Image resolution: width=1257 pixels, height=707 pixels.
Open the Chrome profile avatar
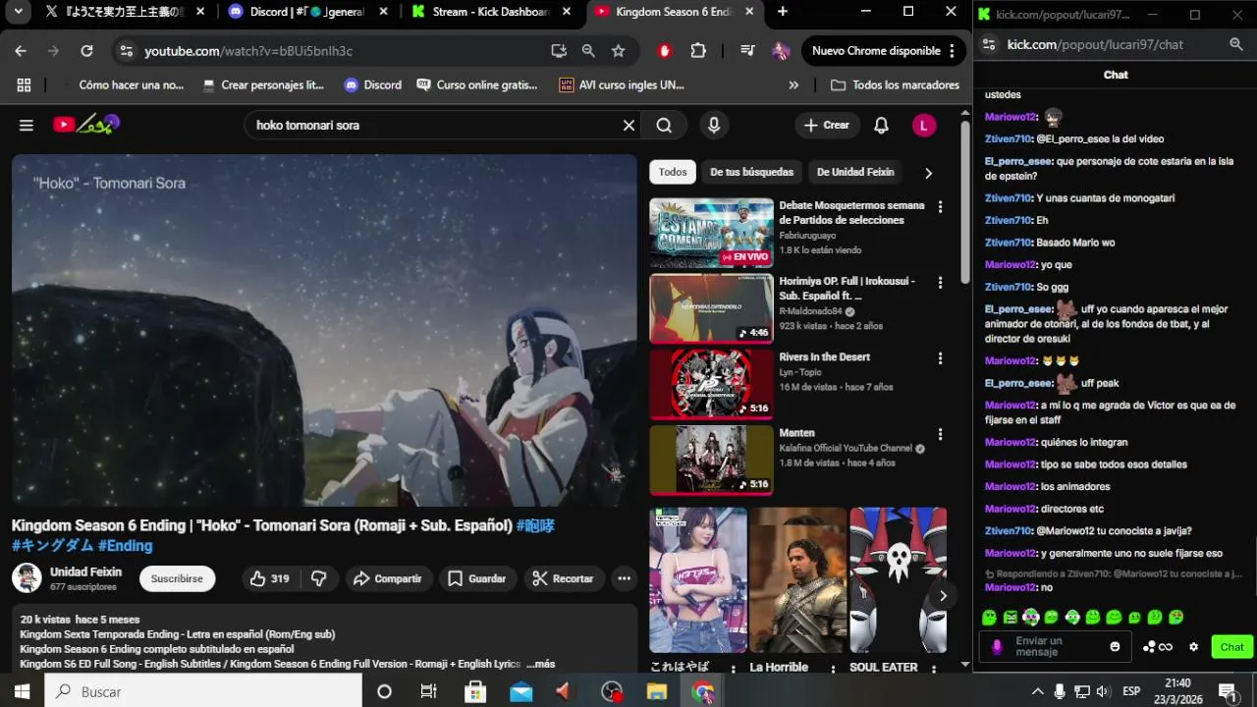pos(781,51)
